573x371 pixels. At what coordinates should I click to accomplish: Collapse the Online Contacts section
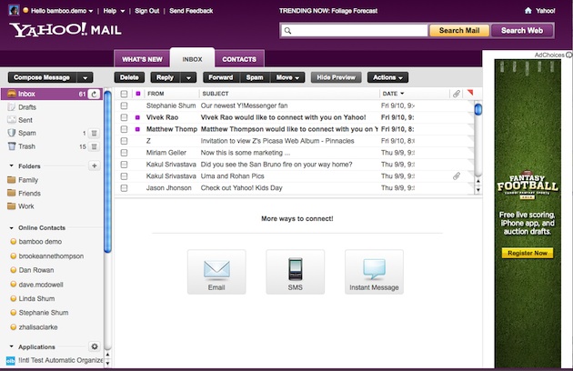point(10,226)
